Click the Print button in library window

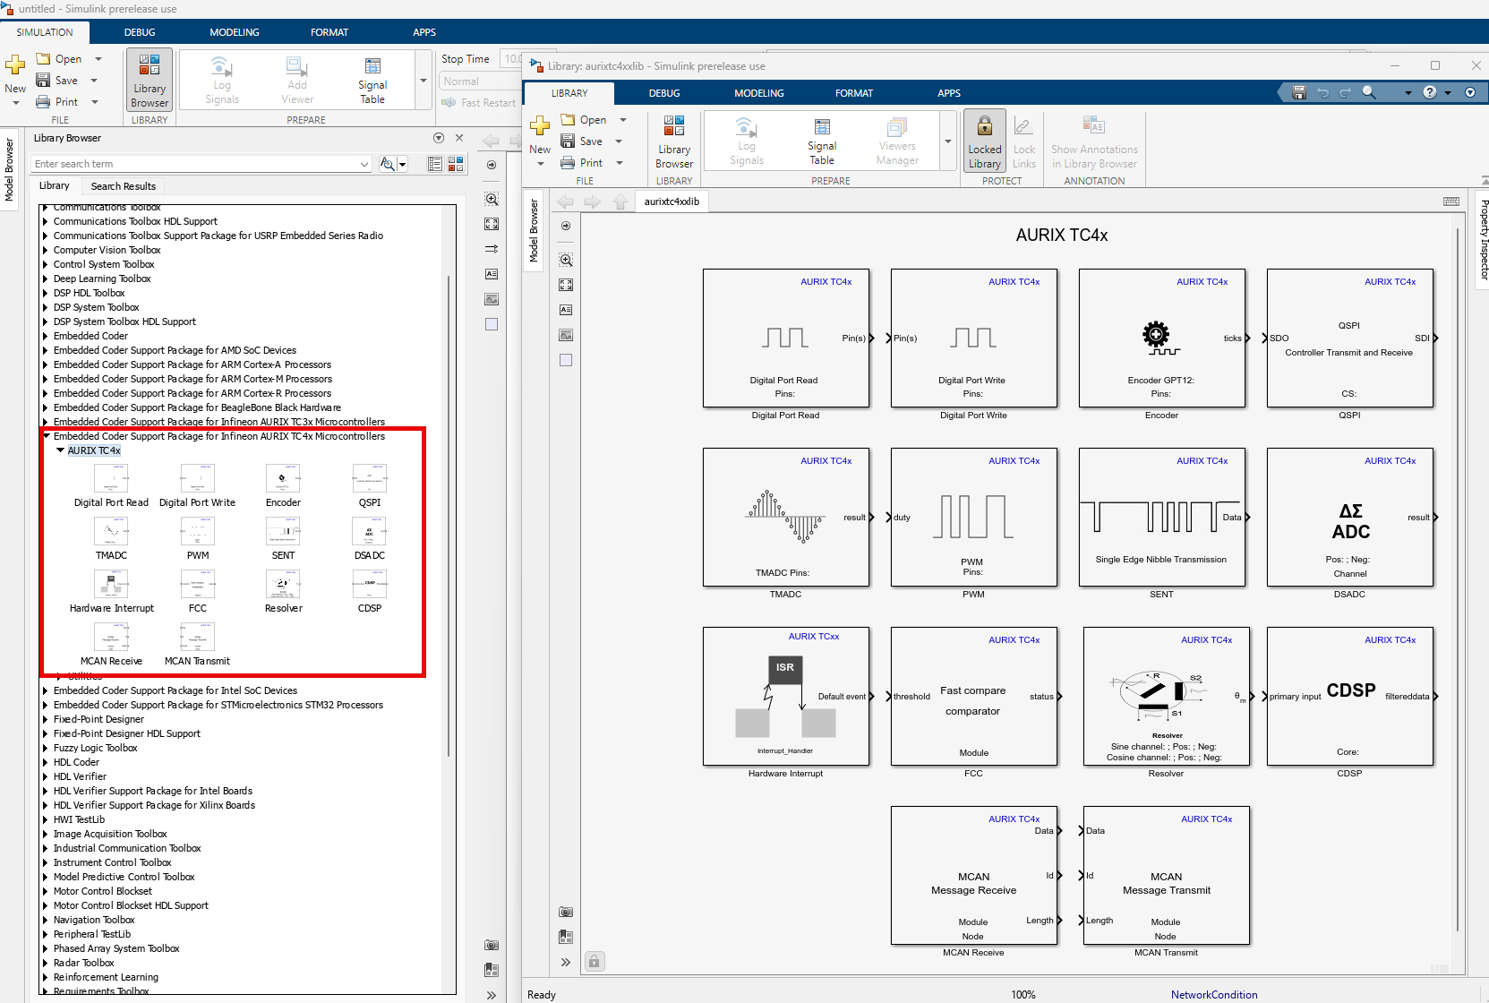[x=581, y=163]
